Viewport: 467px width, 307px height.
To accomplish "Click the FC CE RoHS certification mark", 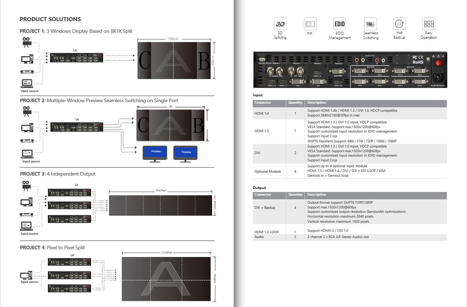I will [418, 60].
